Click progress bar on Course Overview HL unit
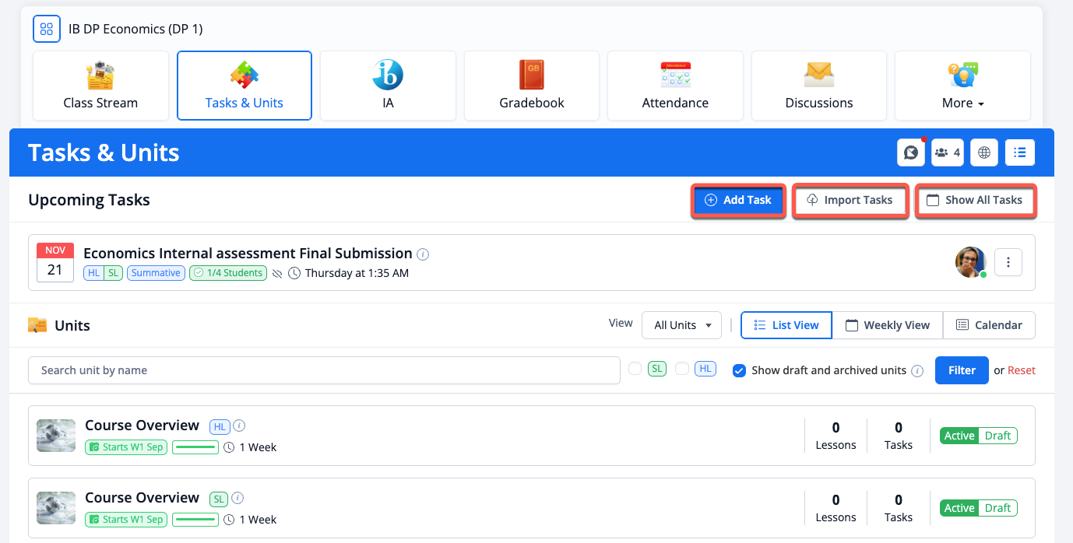The image size is (1073, 543). [x=195, y=447]
